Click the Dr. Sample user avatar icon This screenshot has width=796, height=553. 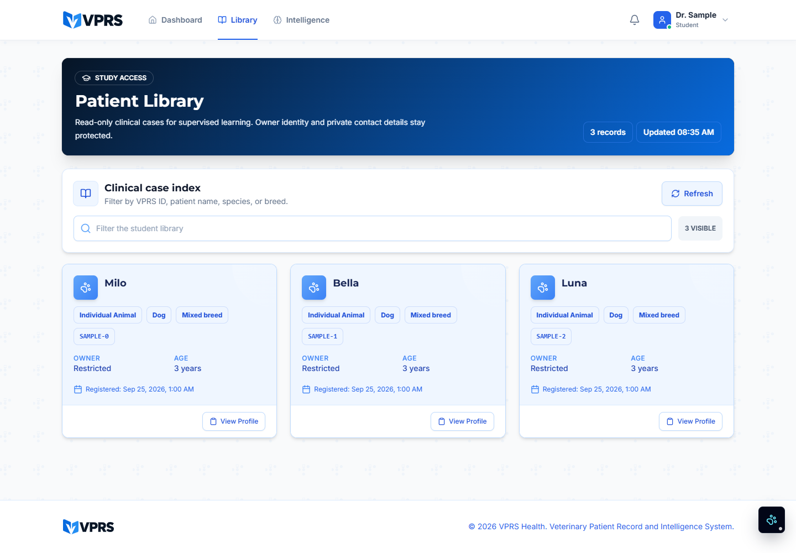pyautogui.click(x=662, y=20)
